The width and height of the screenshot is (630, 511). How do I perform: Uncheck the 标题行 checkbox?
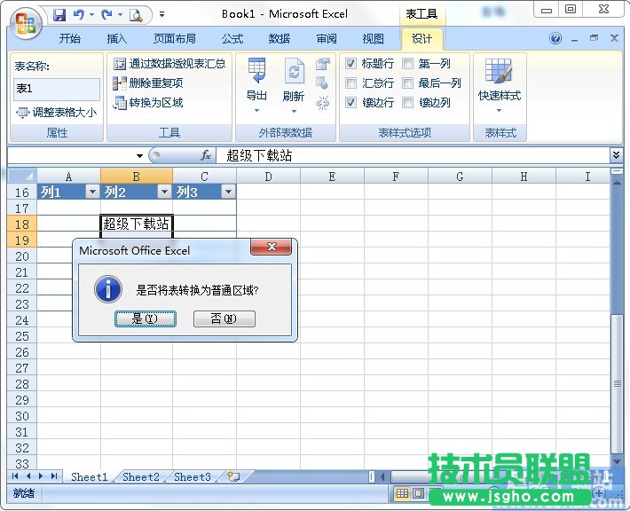click(x=351, y=64)
